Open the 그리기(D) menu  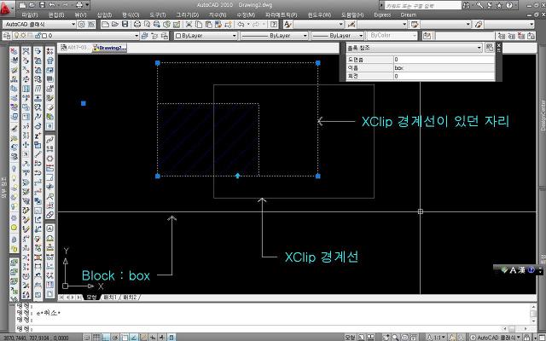tap(188, 15)
